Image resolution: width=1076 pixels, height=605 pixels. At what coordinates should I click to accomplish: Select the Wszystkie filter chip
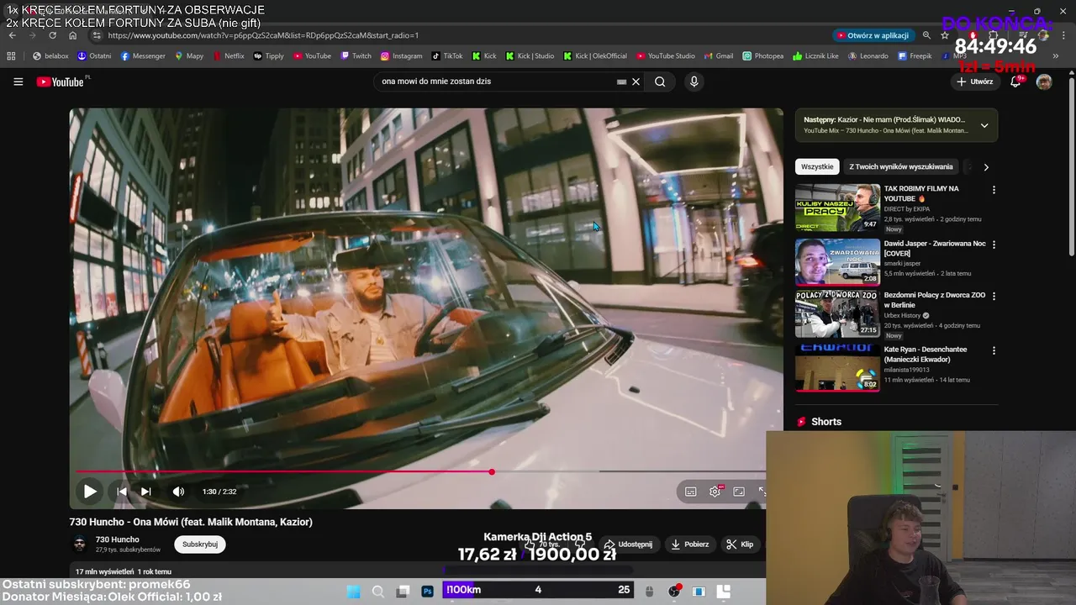[x=817, y=166]
